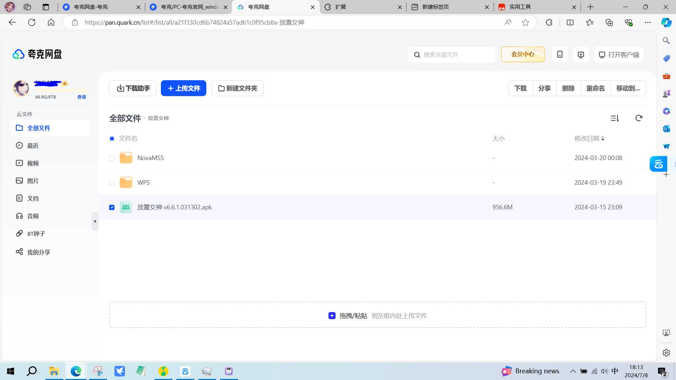
Task: Open the 下载助手 download helper
Action: (x=133, y=88)
